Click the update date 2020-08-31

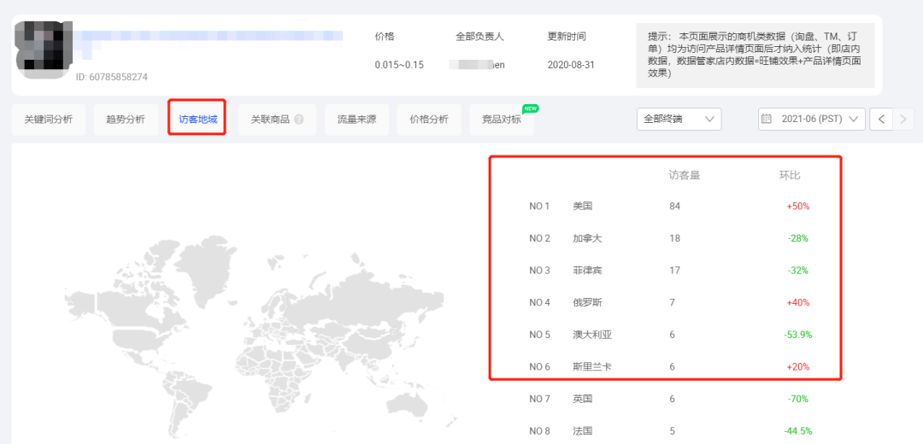click(570, 65)
